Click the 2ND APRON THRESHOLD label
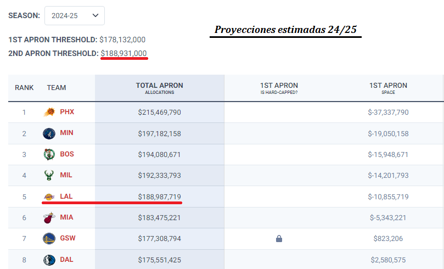444x269 pixels. coord(54,53)
